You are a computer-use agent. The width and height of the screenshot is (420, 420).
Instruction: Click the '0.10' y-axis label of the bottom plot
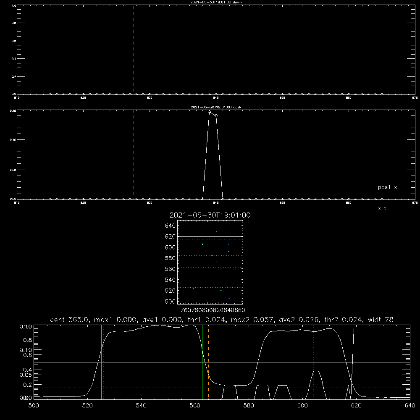click(x=26, y=350)
